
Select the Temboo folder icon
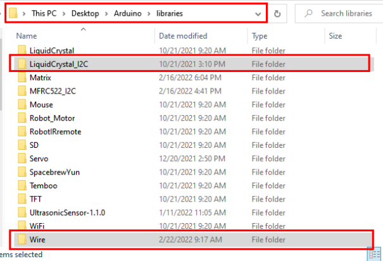tap(22, 186)
